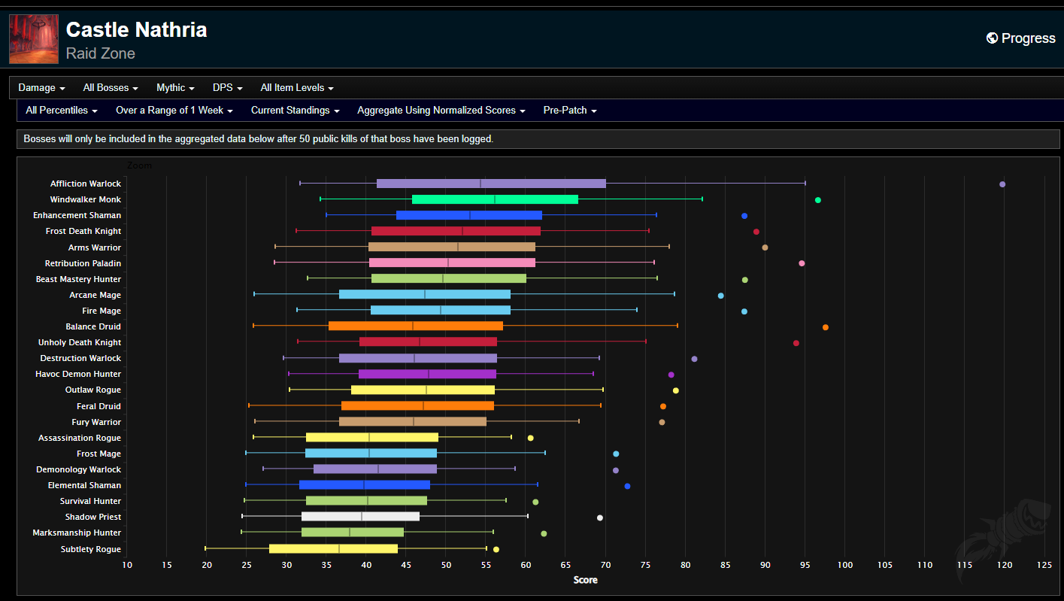This screenshot has height=601, width=1064.
Task: Click the Marksmanship Hunter outlier dot
Action: [x=544, y=533]
